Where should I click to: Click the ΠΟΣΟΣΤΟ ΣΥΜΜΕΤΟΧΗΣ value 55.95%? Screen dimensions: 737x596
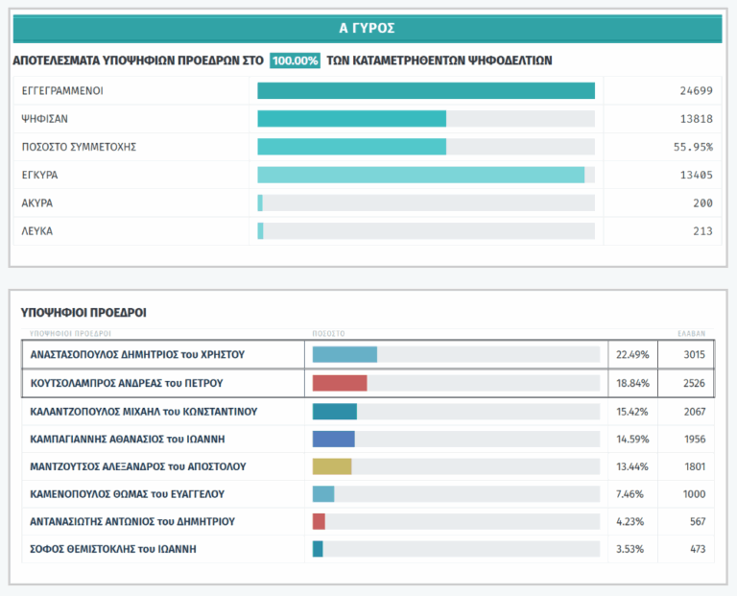(692, 147)
